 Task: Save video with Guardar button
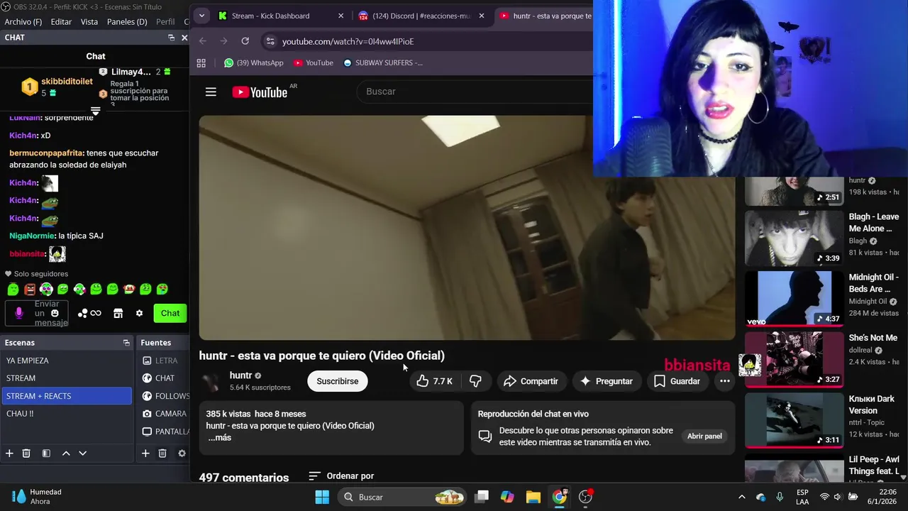[677, 381]
